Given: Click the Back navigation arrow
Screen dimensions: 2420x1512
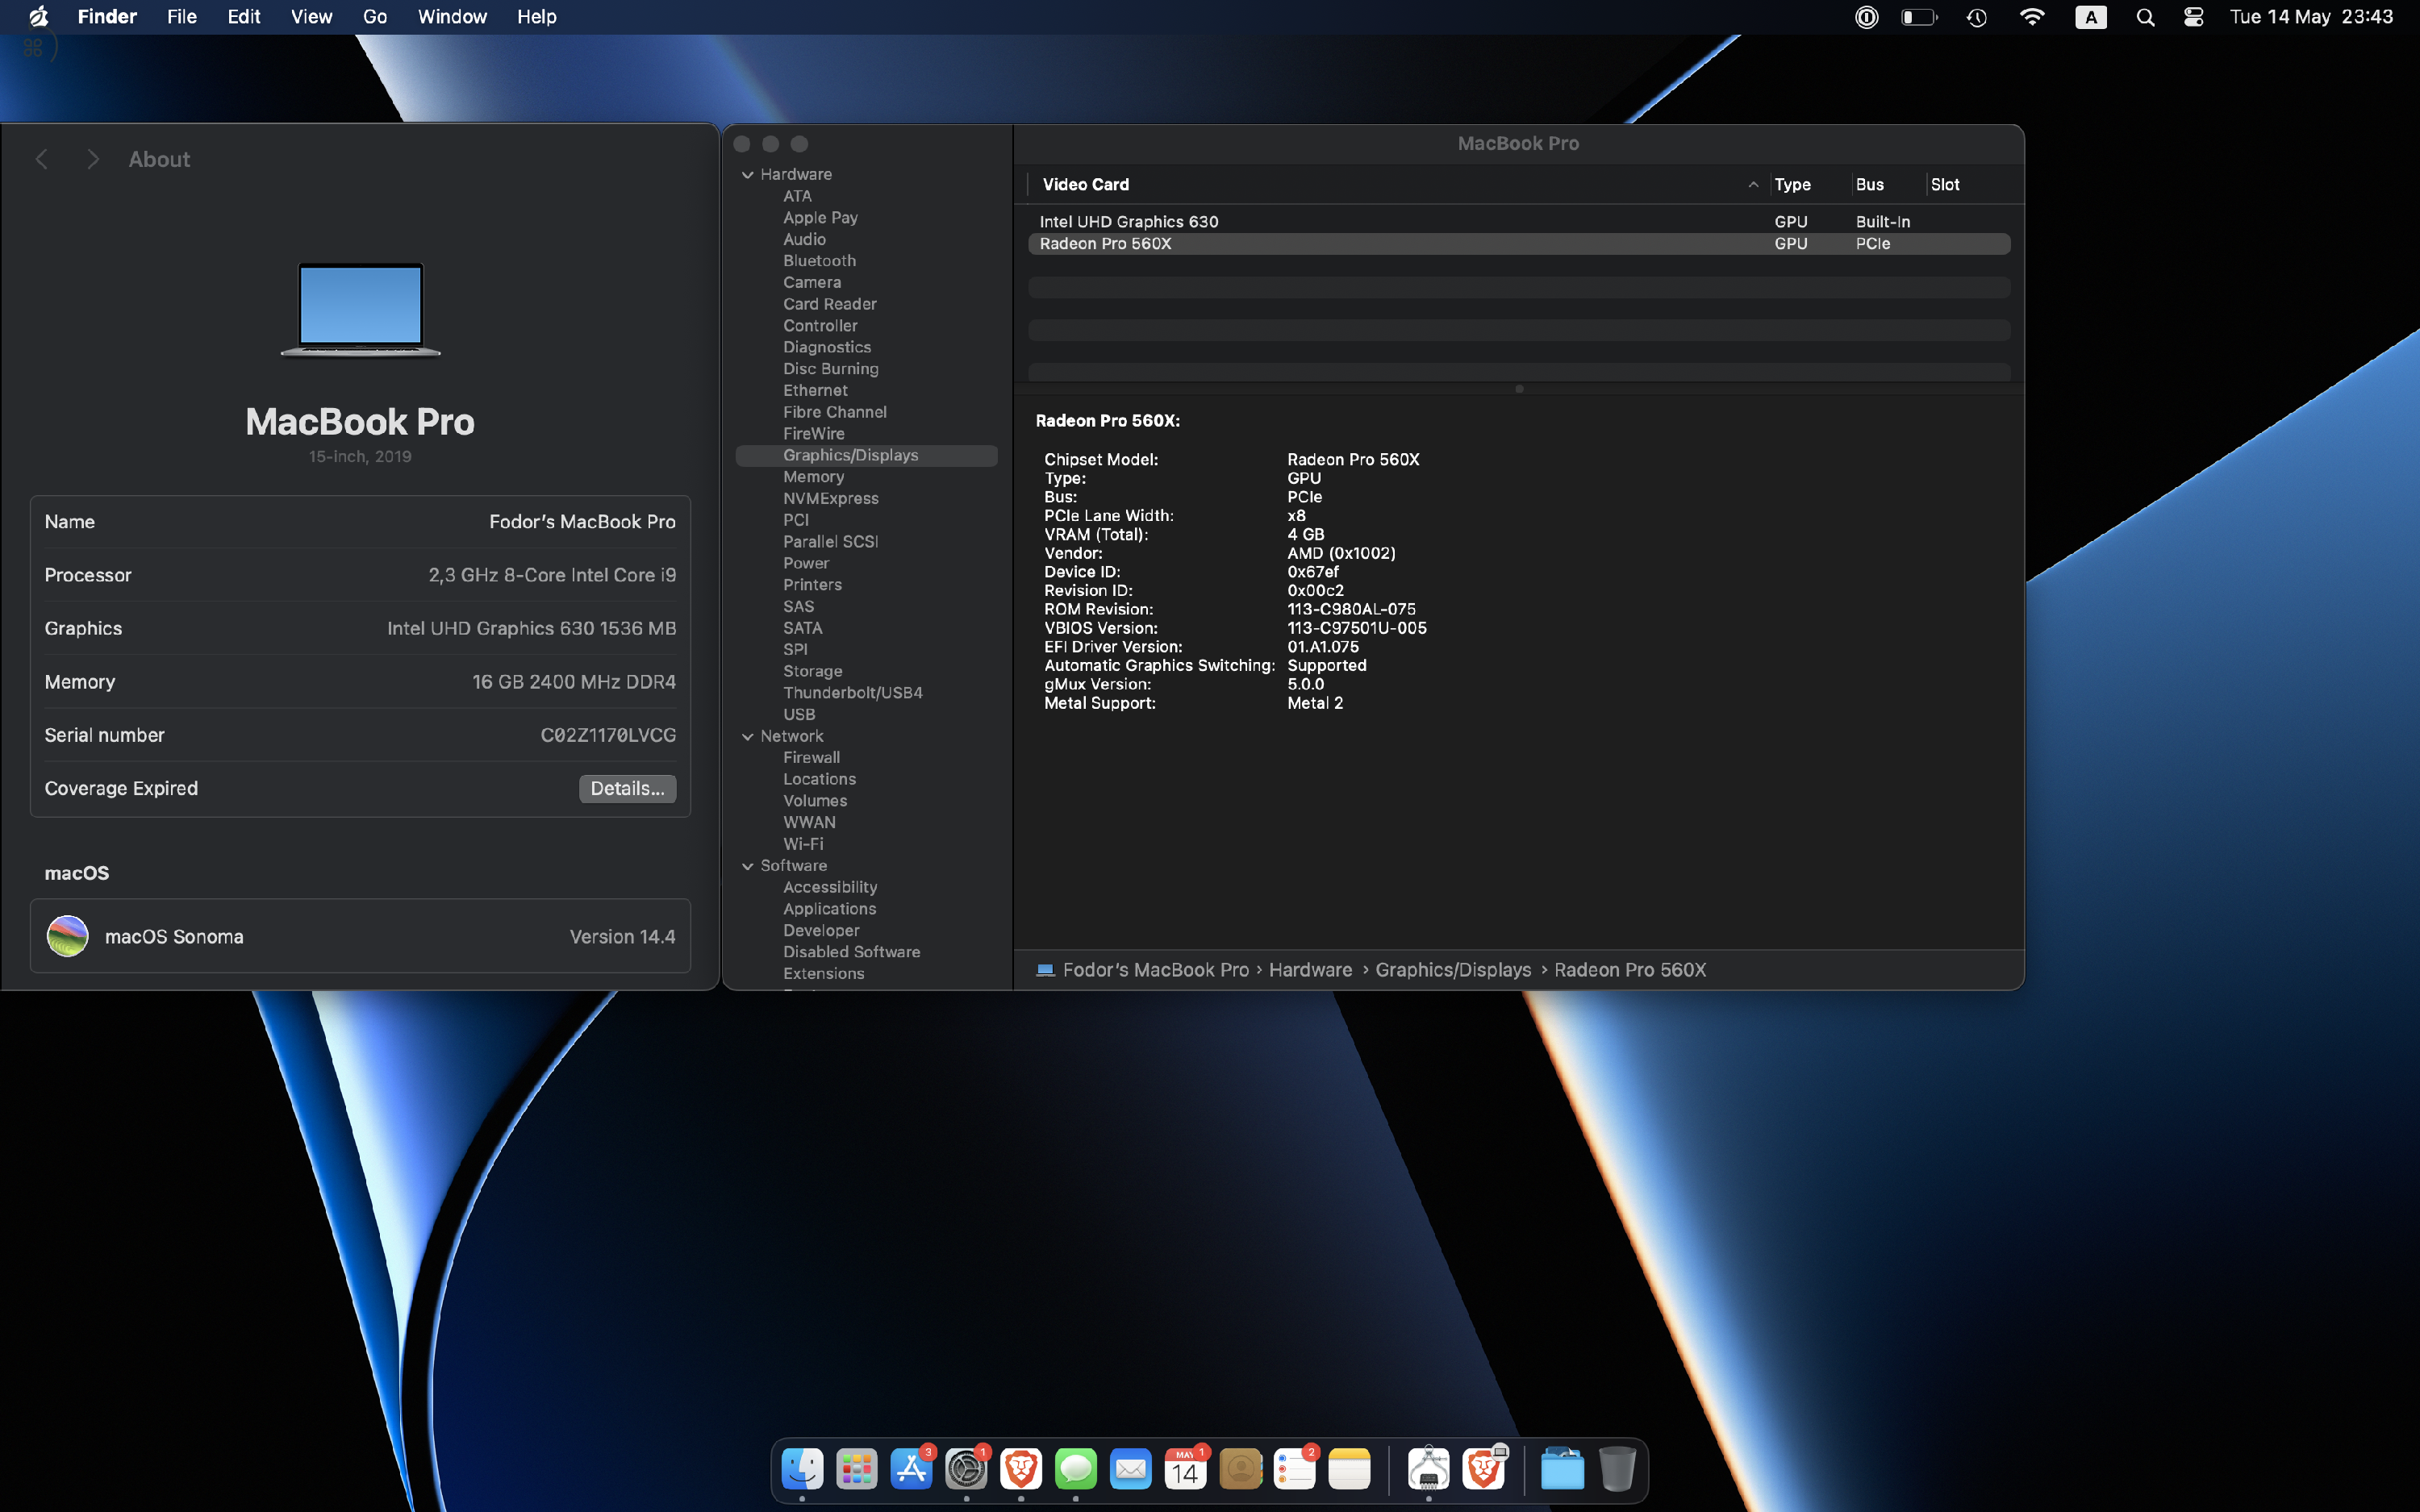Looking at the screenshot, I should [x=40, y=159].
